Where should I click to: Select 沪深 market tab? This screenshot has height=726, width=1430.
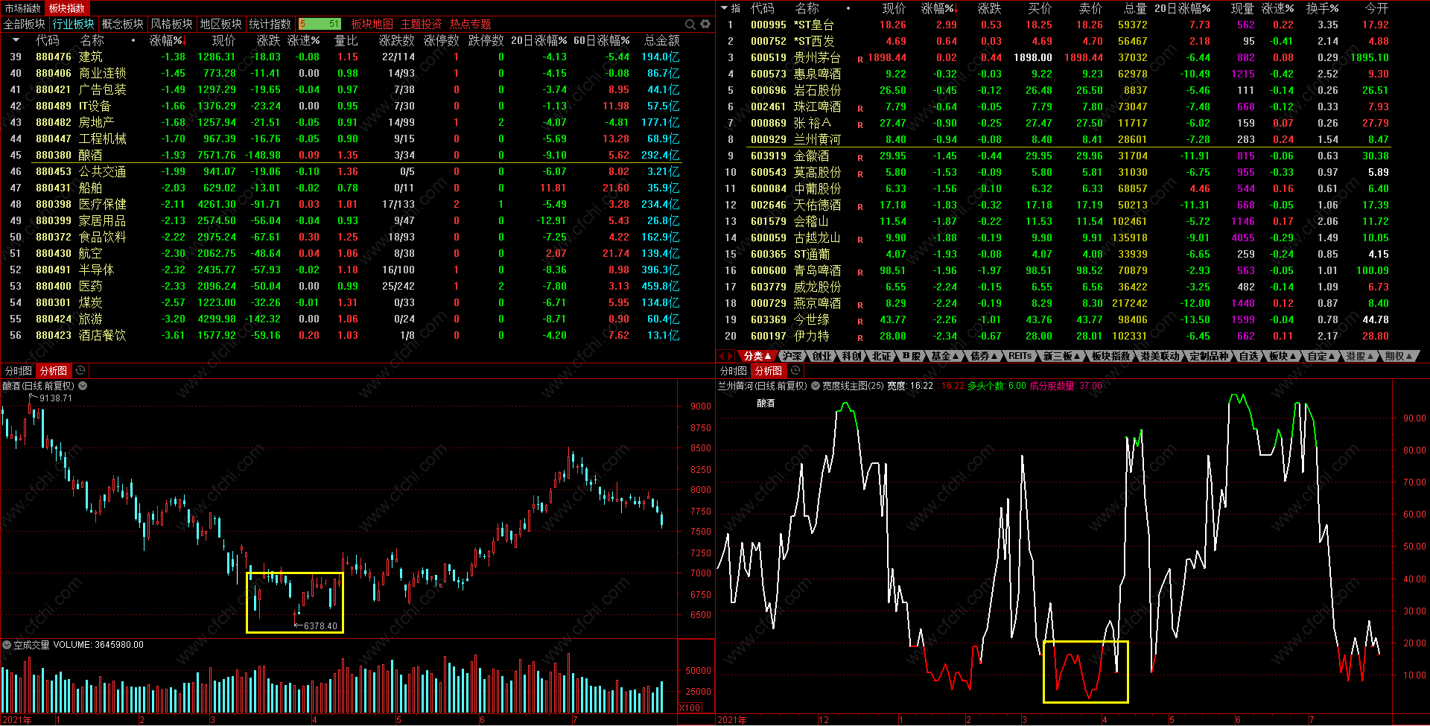[792, 356]
